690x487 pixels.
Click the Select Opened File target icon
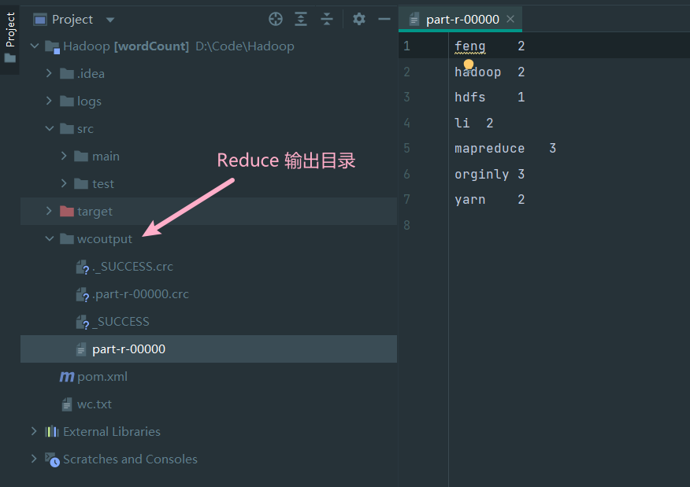276,19
